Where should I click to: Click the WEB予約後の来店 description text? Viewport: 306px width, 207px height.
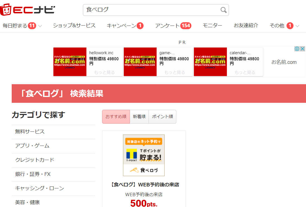[144, 194]
